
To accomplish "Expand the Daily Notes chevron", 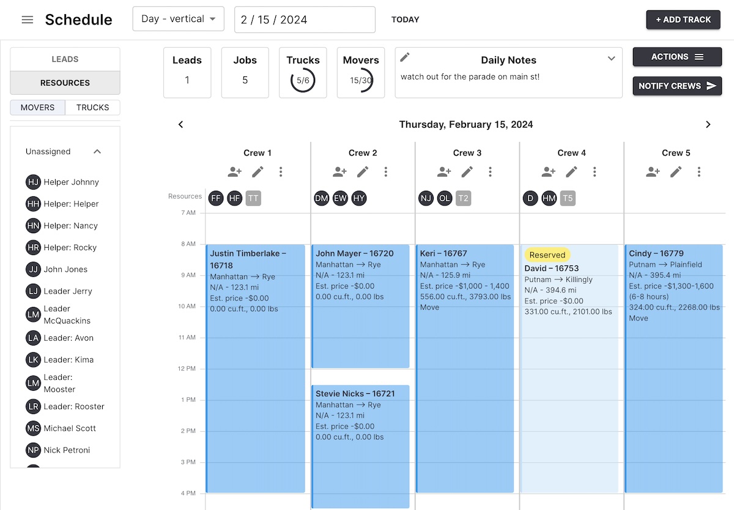I will click(612, 58).
